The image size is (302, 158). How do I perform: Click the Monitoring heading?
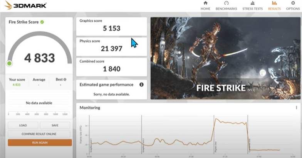coord(90,107)
